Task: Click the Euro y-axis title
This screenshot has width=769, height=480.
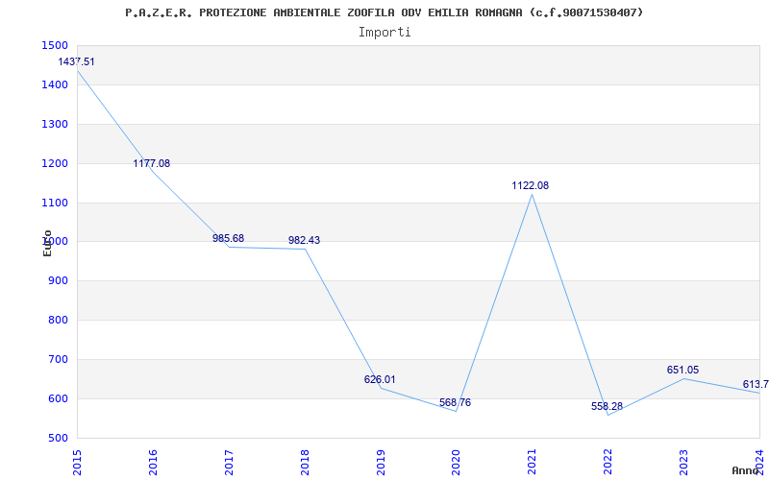Action: [47, 244]
